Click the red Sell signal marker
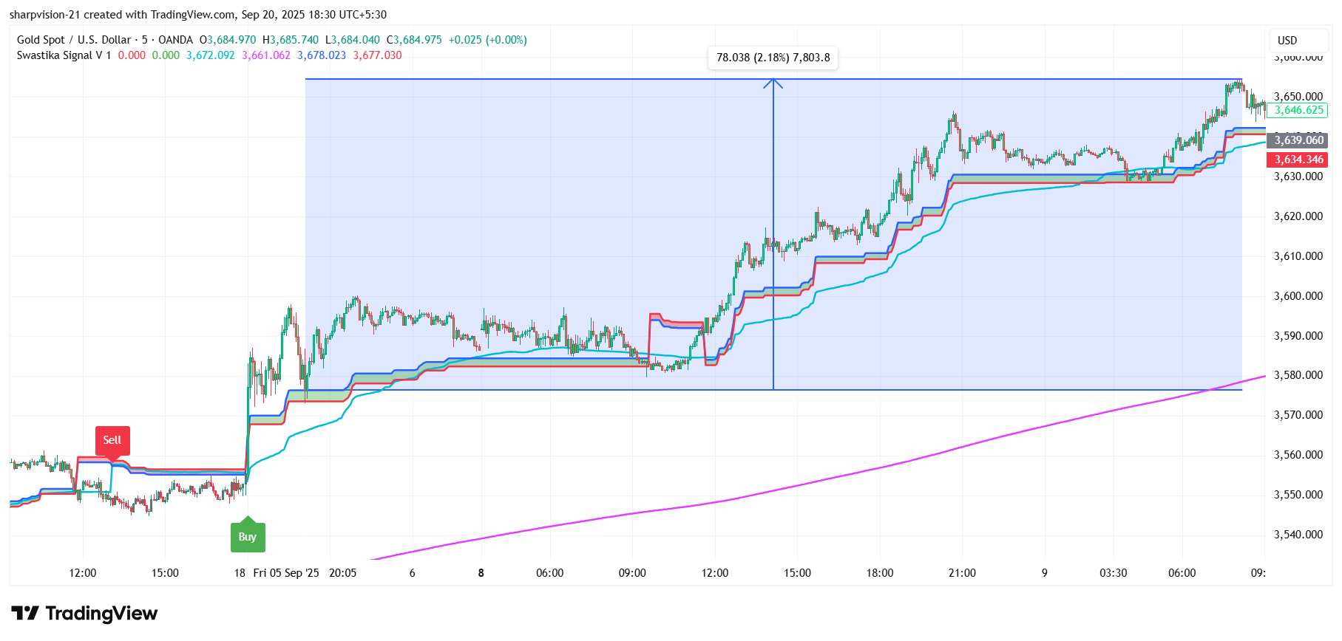Image resolution: width=1342 pixels, height=641 pixels. coord(112,440)
